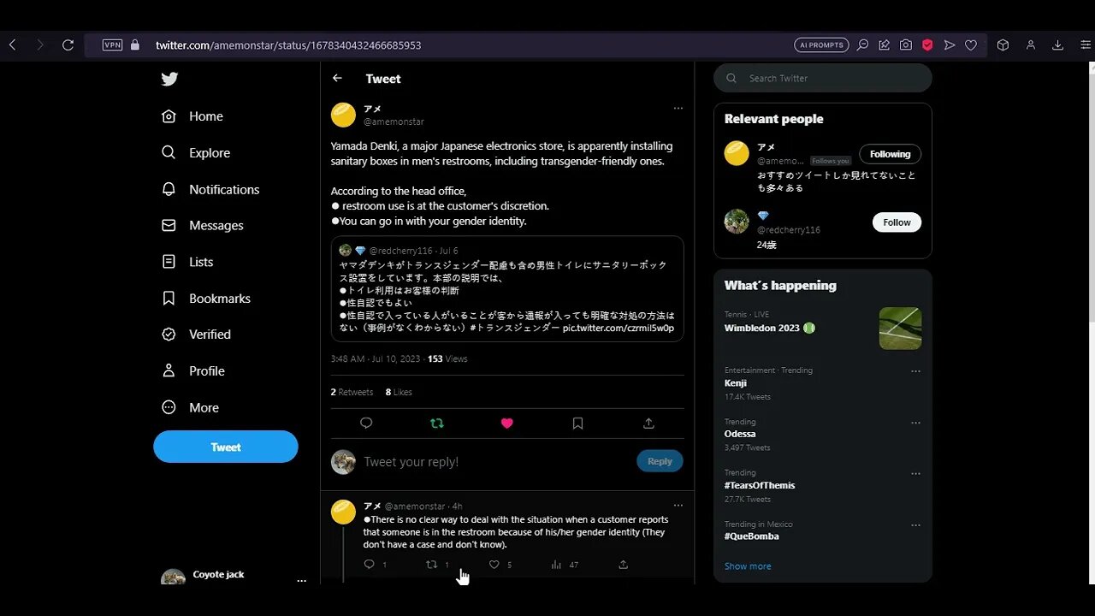Click the comment icon on reply tweet

[369, 565]
